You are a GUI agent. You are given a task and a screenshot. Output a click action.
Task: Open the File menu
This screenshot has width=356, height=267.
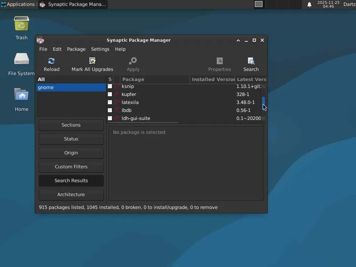click(43, 49)
